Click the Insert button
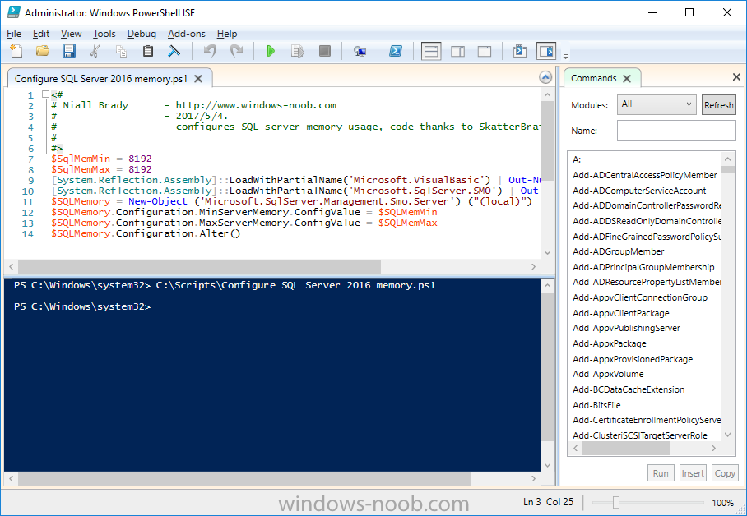Viewport: 747px width, 516px height. tap(692, 473)
